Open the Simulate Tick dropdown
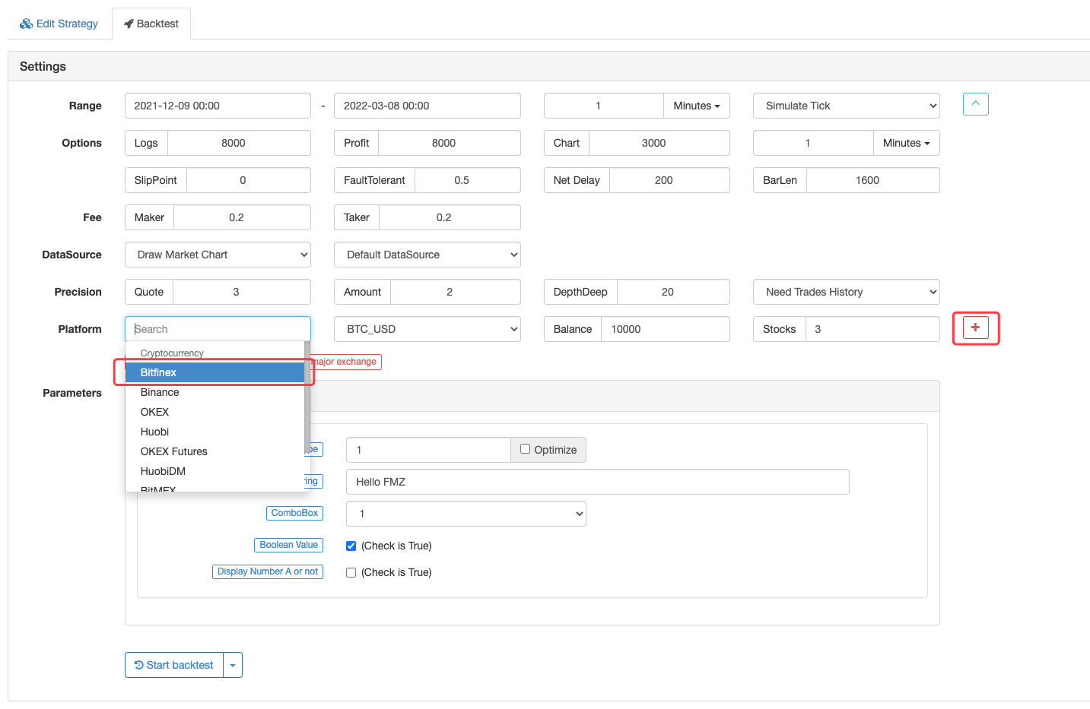Viewport: 1090px width, 709px height. [x=846, y=106]
